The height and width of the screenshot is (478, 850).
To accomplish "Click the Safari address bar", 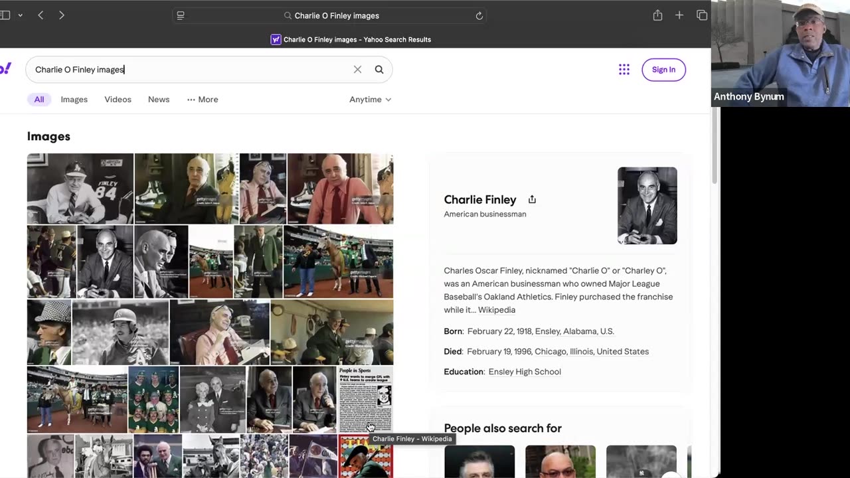I will (x=329, y=15).
